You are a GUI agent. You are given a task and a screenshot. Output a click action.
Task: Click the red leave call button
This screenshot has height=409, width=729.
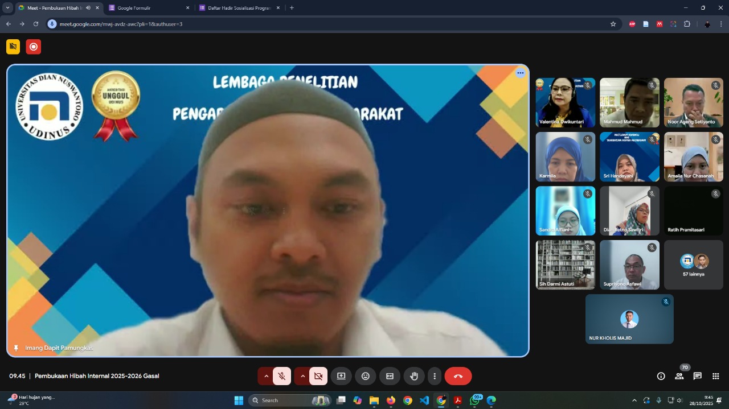(458, 376)
